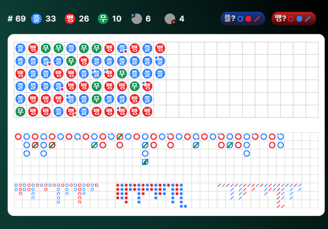
Task: Click the blue slash inside the '뱅?' button
Action: [308, 19]
